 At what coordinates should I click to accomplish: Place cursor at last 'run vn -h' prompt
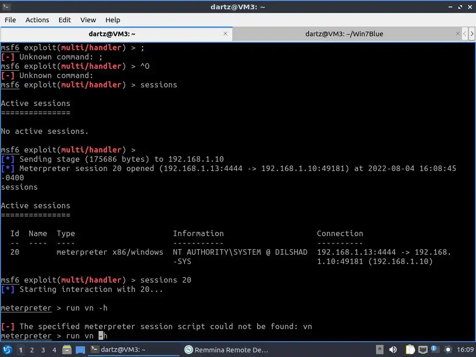[x=86, y=336]
